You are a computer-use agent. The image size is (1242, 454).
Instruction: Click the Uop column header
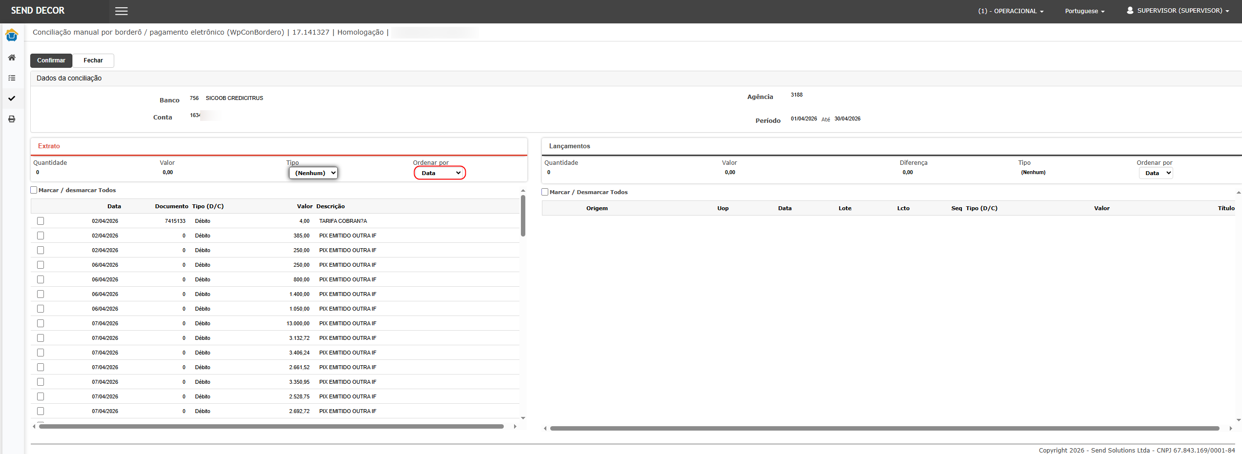[723, 209]
